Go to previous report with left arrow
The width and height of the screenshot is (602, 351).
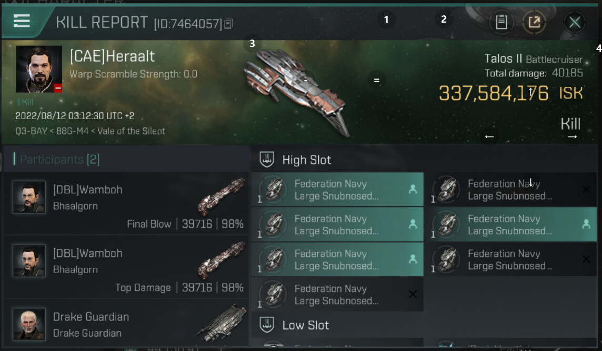tap(489, 136)
